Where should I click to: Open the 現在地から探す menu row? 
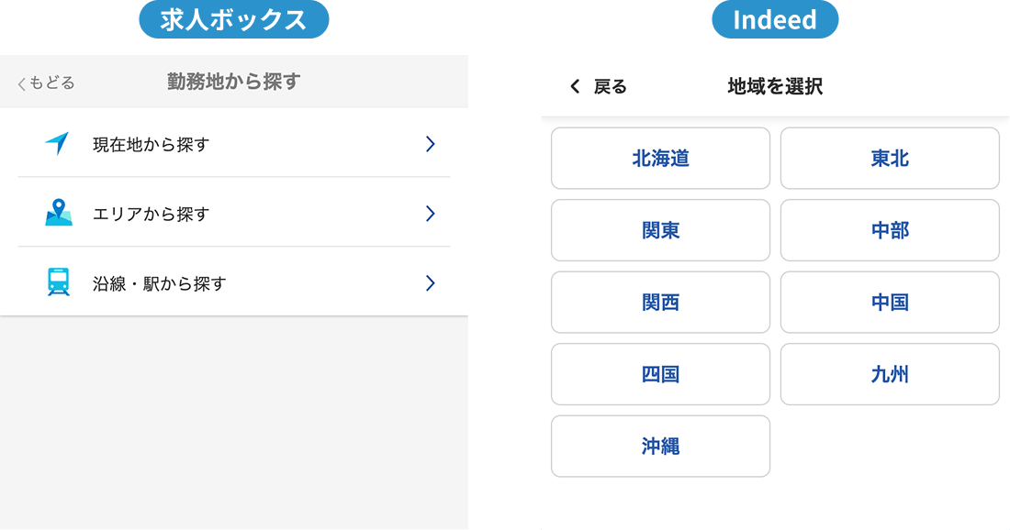[233, 144]
